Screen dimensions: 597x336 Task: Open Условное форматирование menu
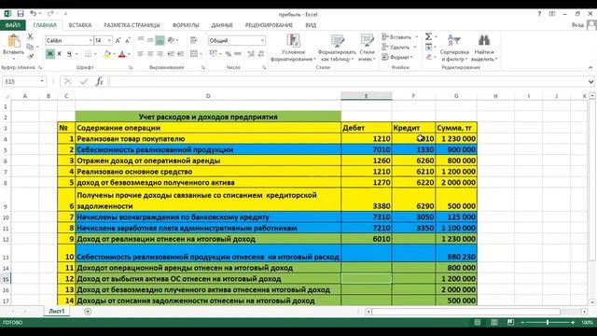tap(293, 48)
